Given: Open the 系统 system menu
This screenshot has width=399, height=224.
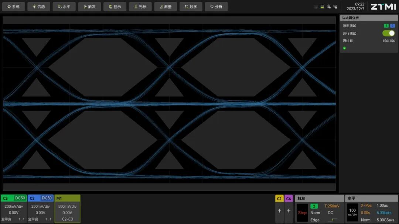Looking at the screenshot, I should [14, 7].
